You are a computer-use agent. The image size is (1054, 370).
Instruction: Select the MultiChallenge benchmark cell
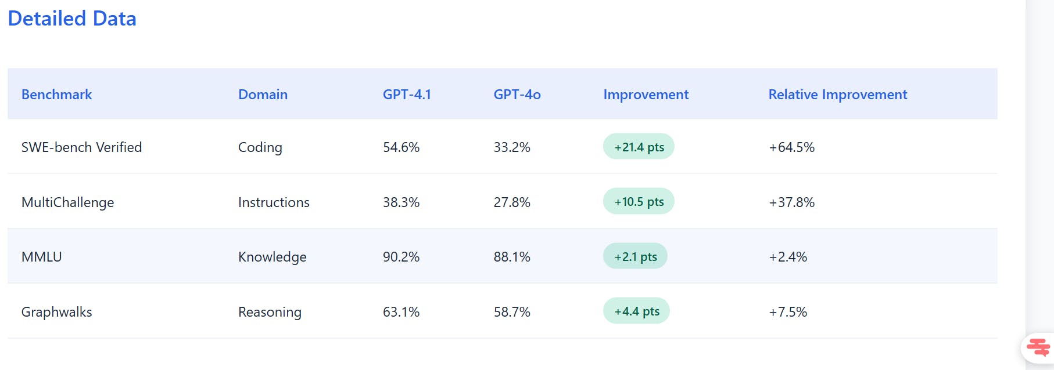pos(67,202)
